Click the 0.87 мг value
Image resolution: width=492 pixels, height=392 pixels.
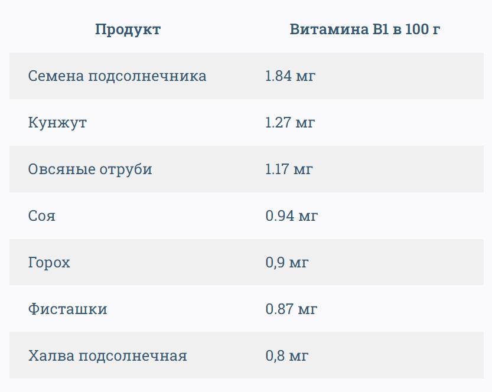pyautogui.click(x=291, y=309)
